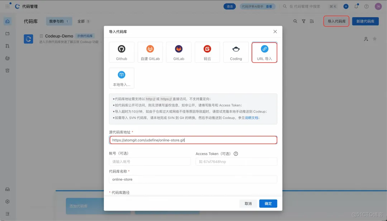The image size is (387, 221).
Task: Open the sort options control
Action: (311, 21)
